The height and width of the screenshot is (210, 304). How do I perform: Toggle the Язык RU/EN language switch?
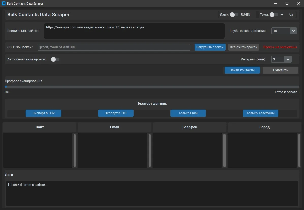234,15
